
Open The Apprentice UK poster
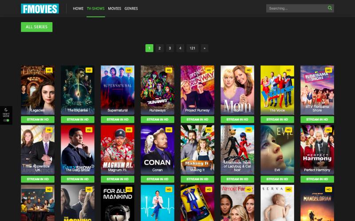click(x=38, y=150)
